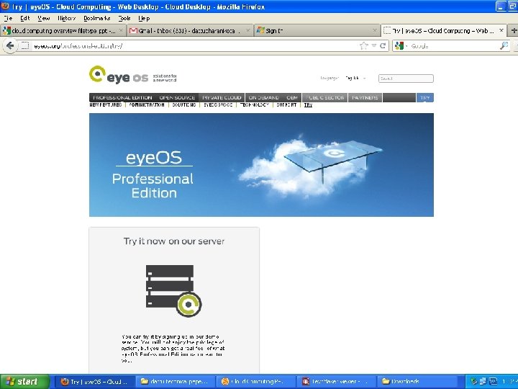
Task: Click the server icon under Try it now
Action: pyautogui.click(x=174, y=291)
